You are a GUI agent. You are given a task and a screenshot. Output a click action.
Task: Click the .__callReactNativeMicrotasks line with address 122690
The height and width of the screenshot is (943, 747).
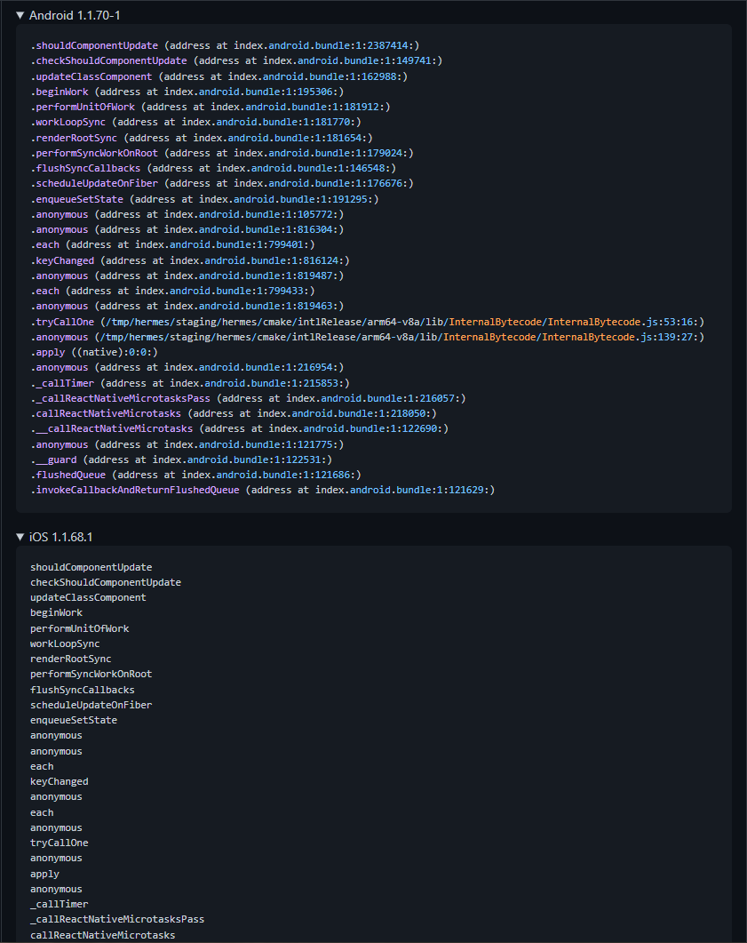240,428
